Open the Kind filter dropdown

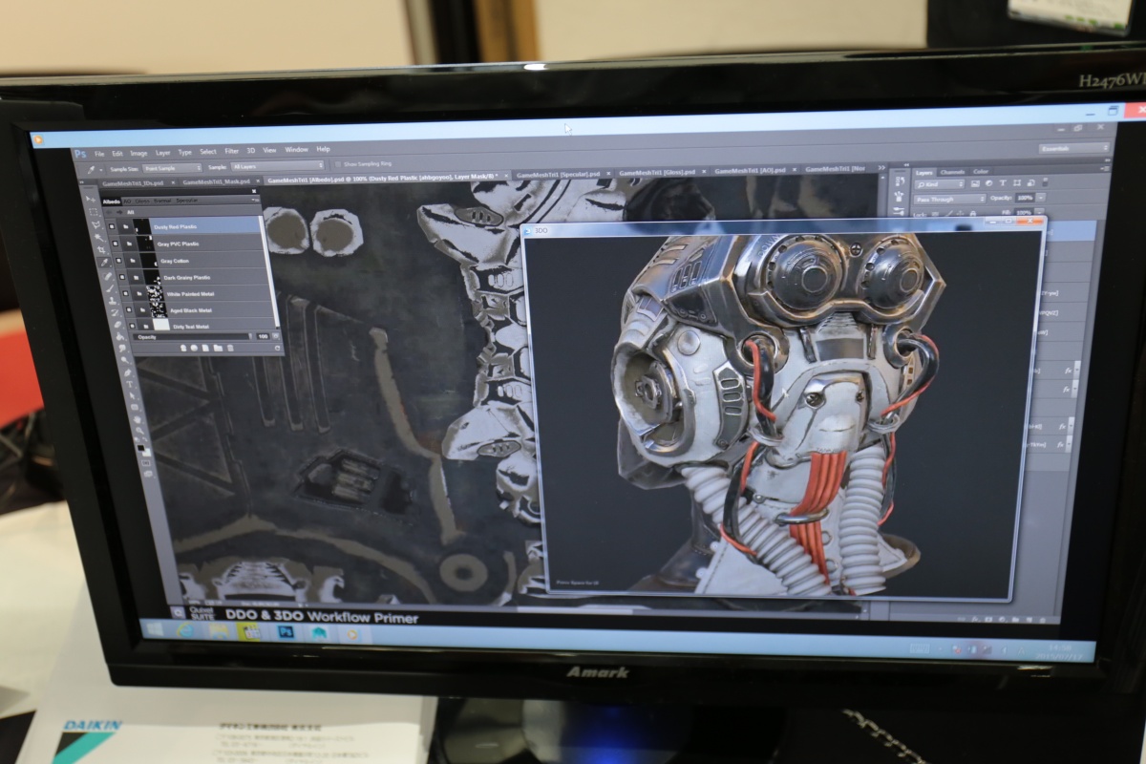(x=940, y=184)
